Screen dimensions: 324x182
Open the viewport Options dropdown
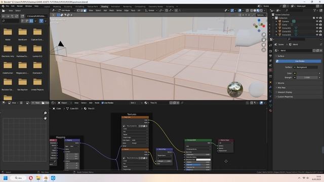click(x=261, y=15)
